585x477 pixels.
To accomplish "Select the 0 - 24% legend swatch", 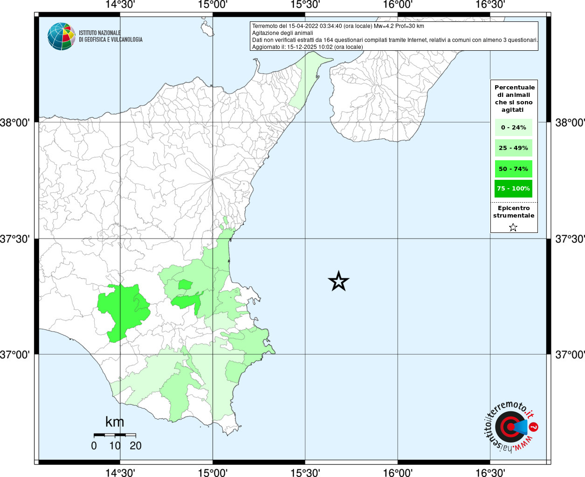I will coord(513,128).
